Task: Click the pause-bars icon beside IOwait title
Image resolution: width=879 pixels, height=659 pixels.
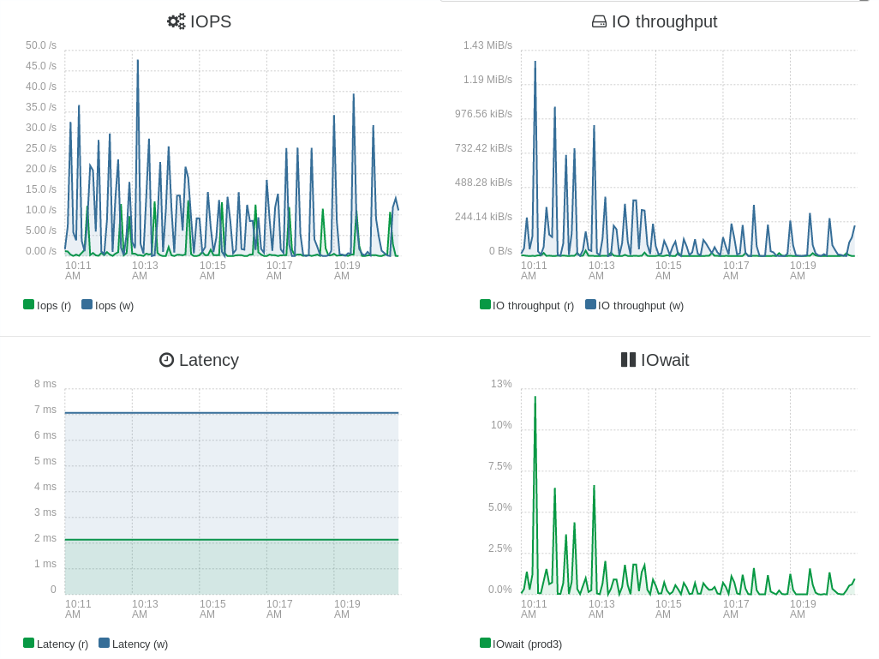Action: (x=628, y=360)
